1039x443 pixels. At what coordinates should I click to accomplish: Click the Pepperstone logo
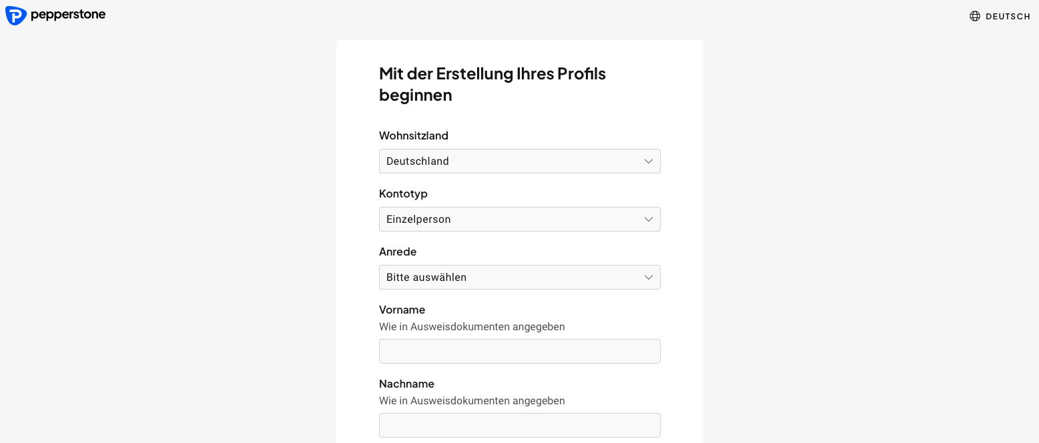(55, 15)
